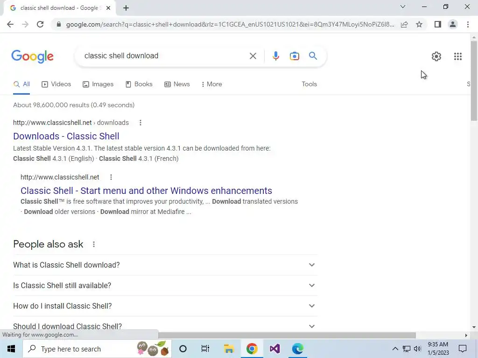Viewport: 478px width, 358px height.
Task: Search by image with camera icon
Action: pyautogui.click(x=295, y=56)
